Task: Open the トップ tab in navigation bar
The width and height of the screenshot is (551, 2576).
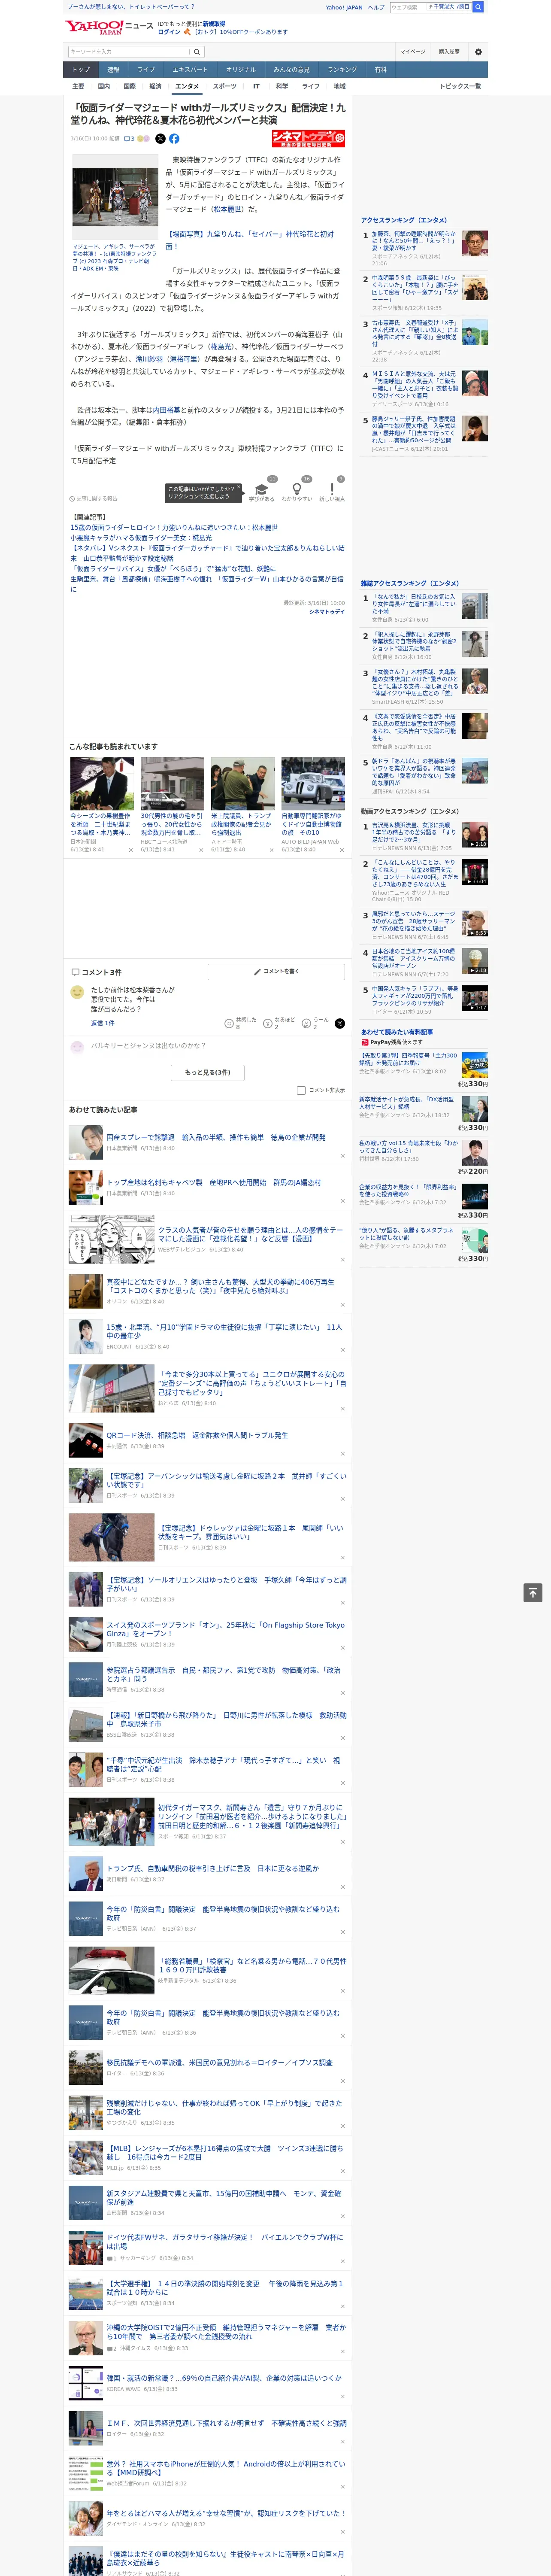Action: coord(81,70)
